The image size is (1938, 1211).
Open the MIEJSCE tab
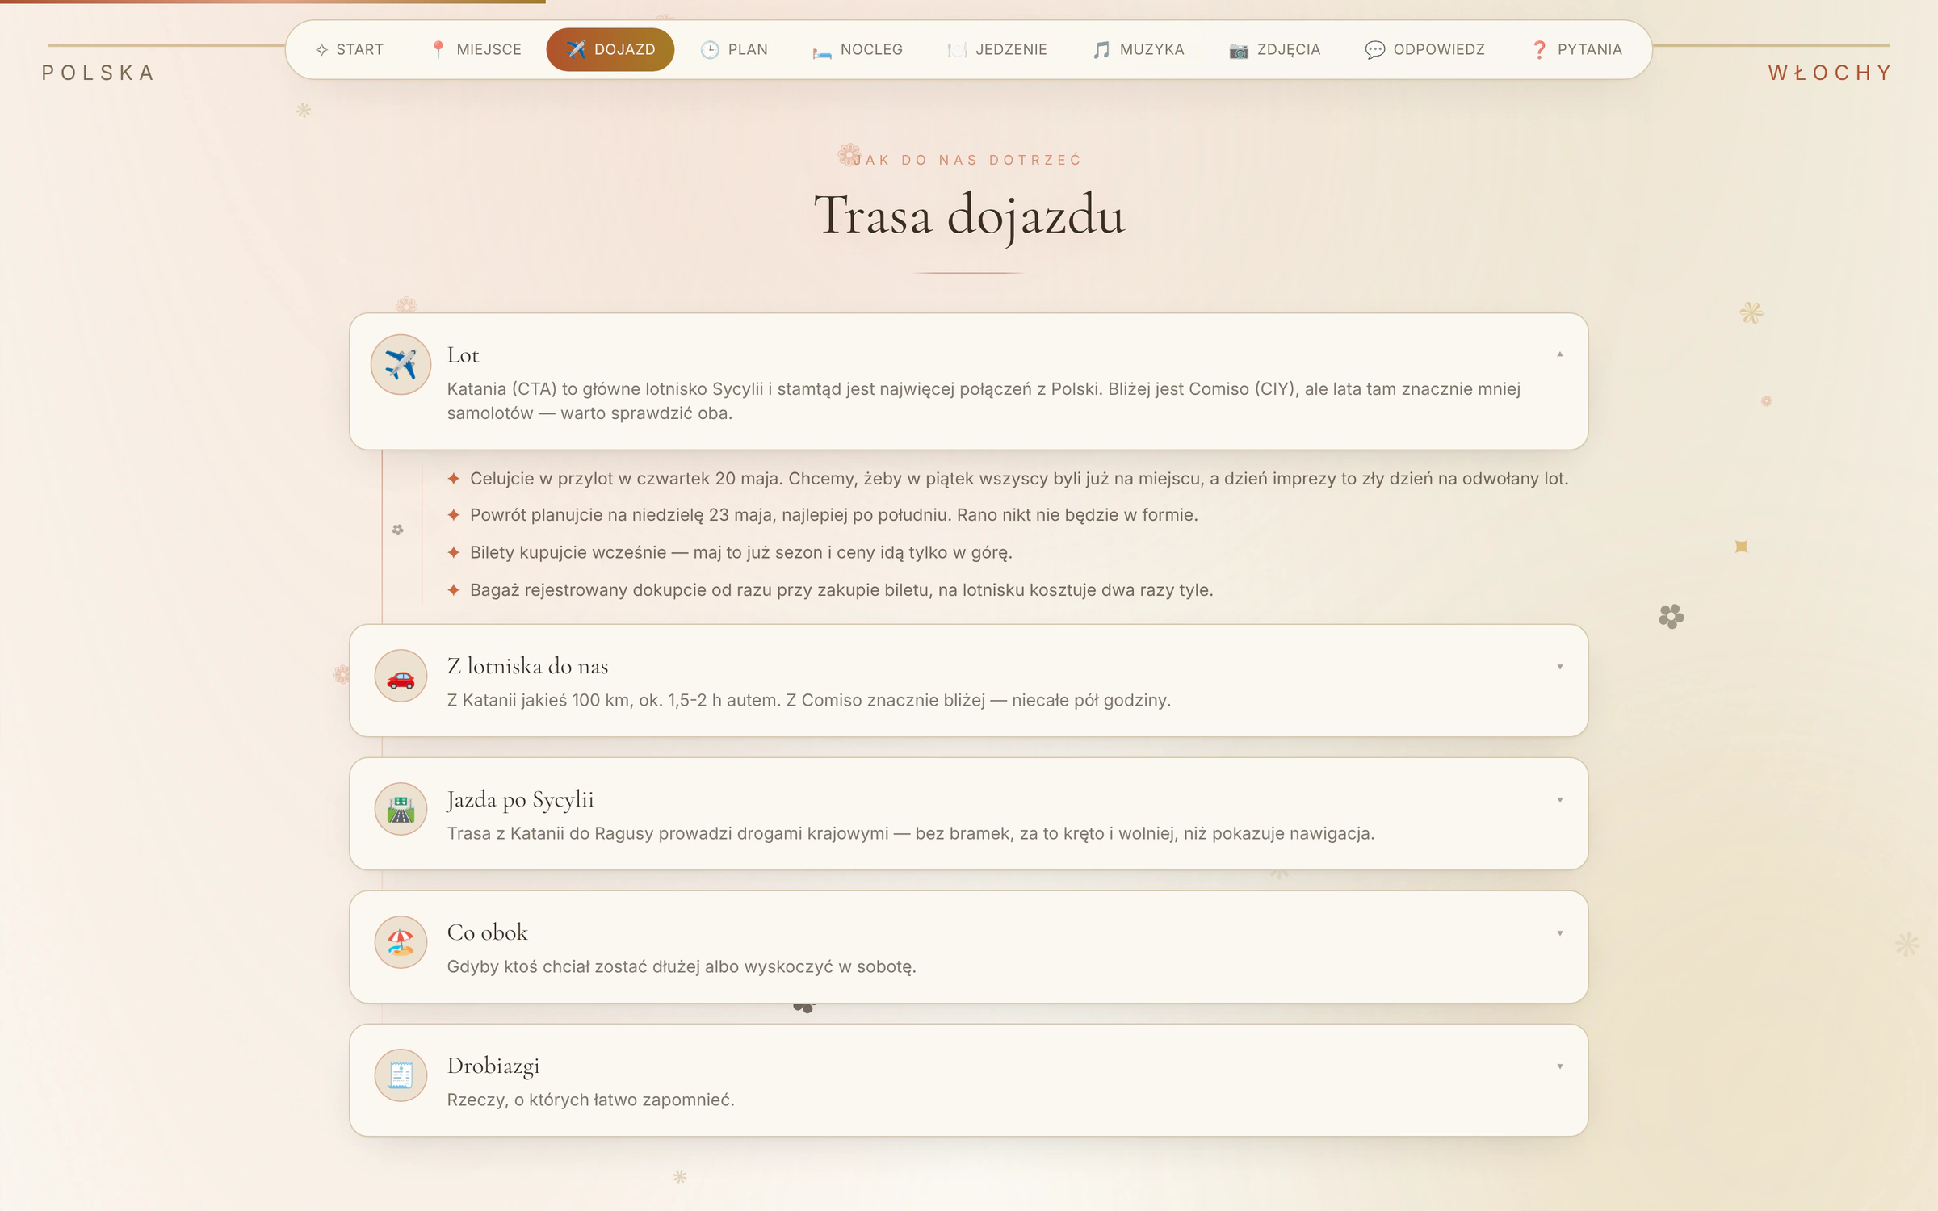(x=476, y=50)
